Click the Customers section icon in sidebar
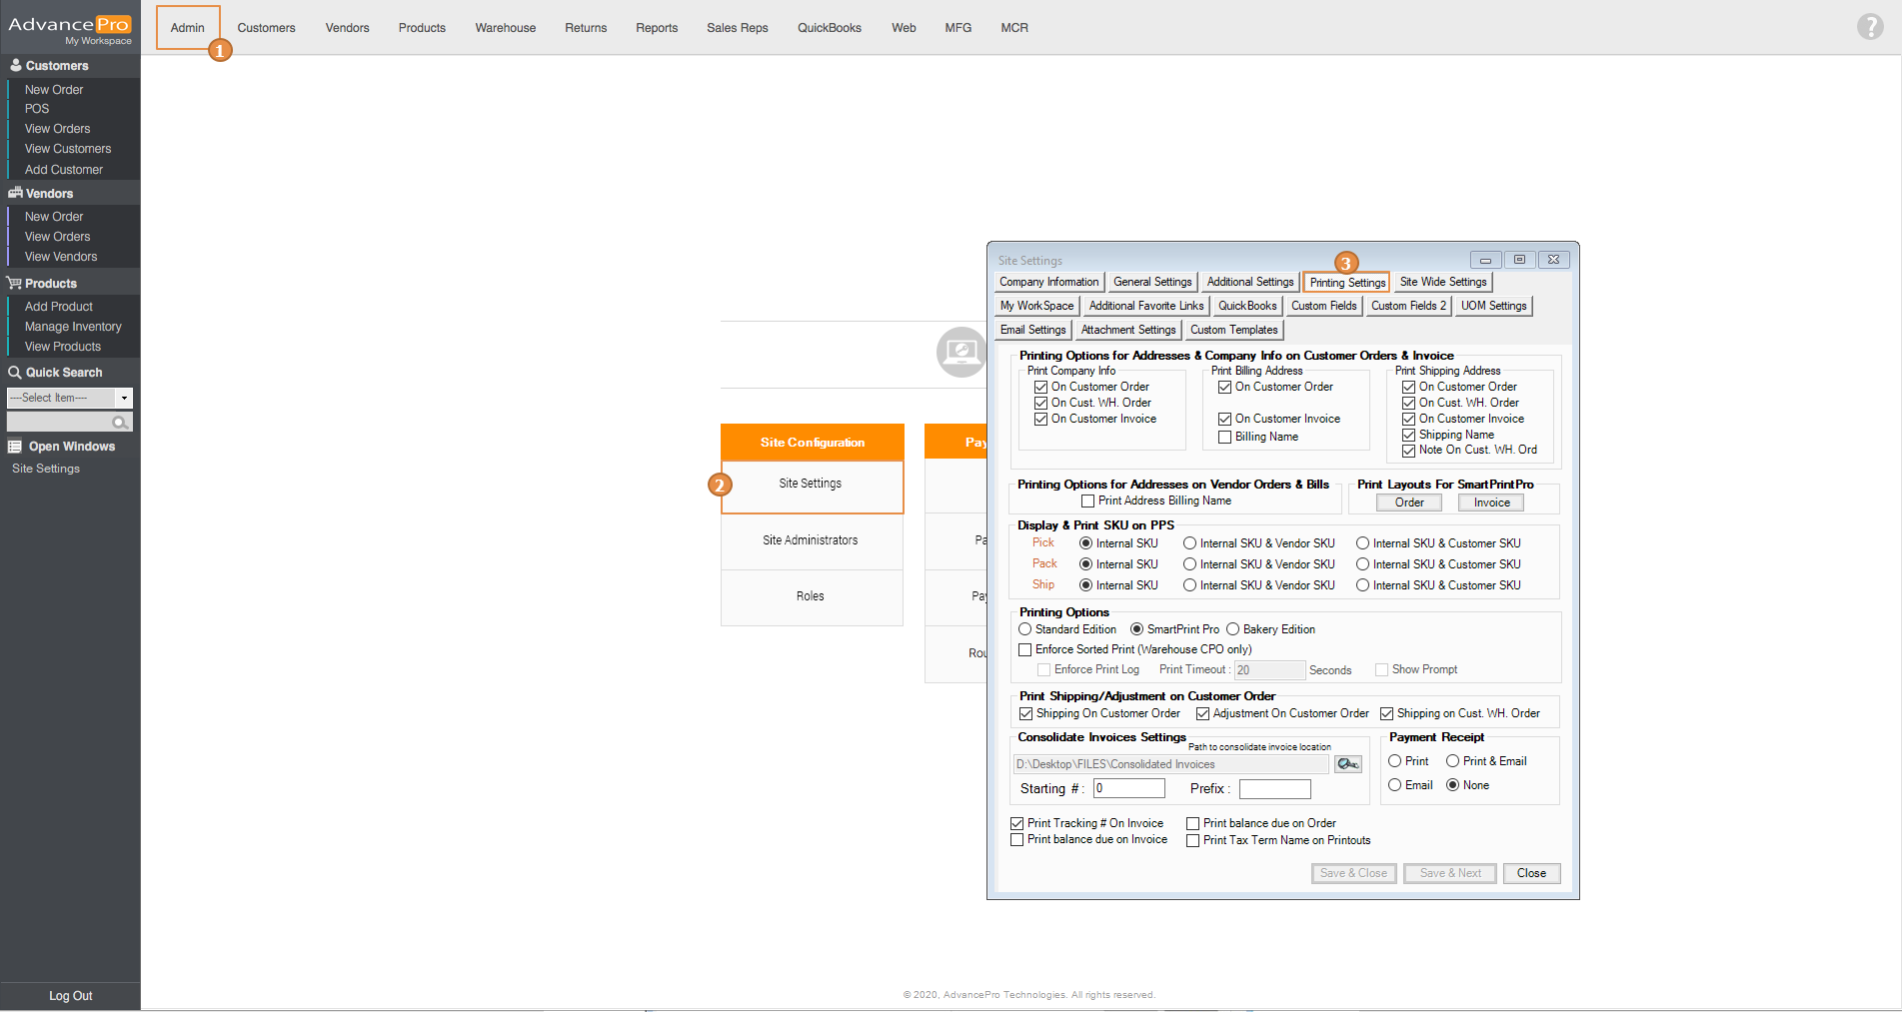Viewport: 1902px width, 1012px height. click(15, 65)
